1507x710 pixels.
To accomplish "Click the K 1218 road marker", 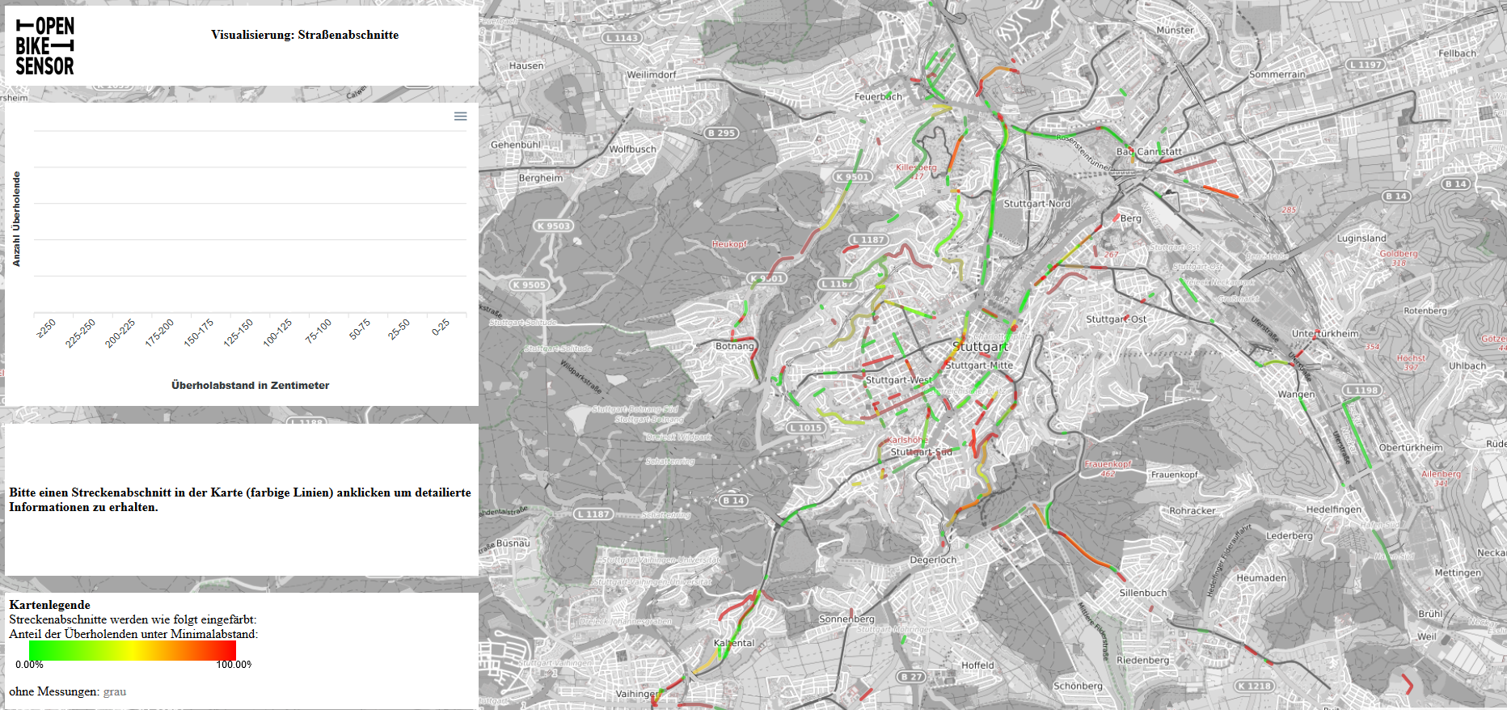I will (1255, 686).
